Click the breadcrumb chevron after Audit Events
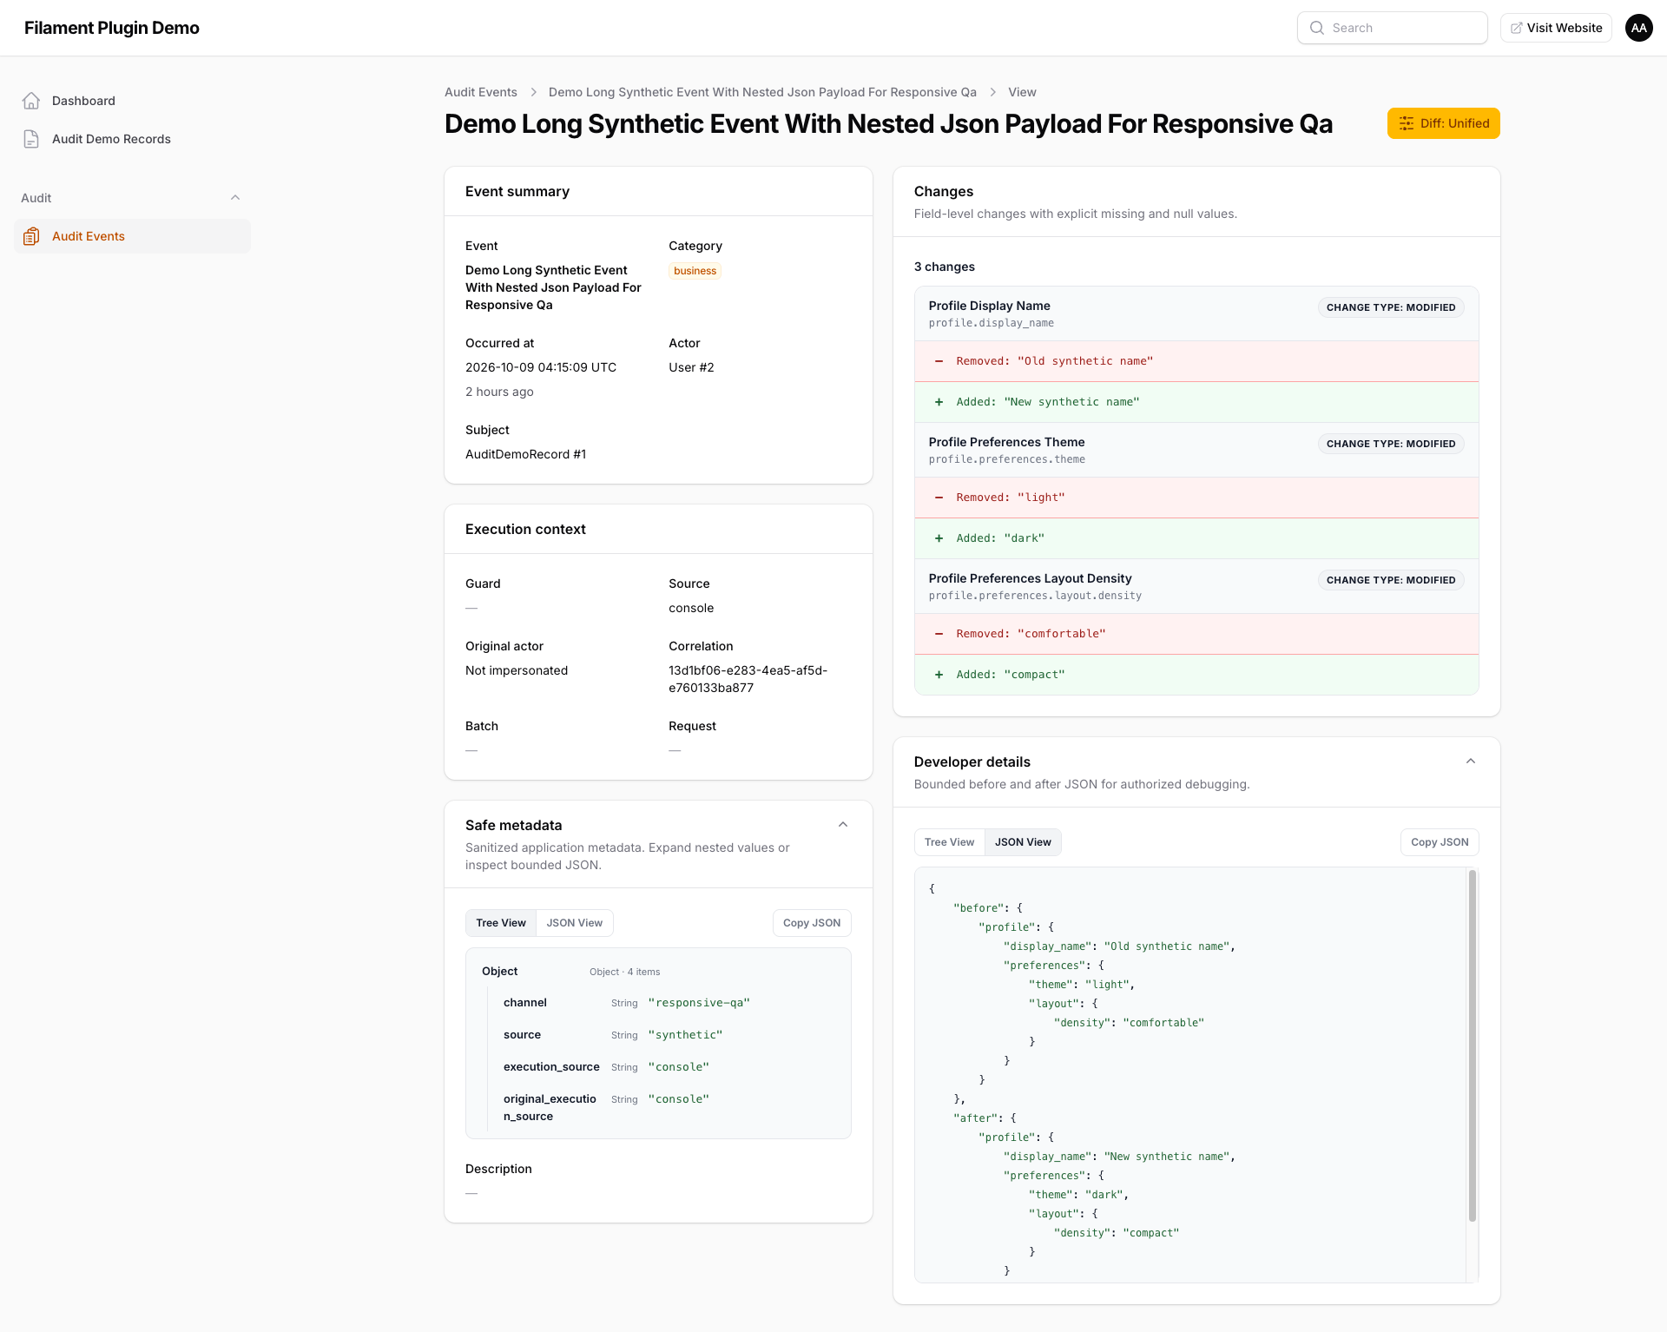Image resolution: width=1667 pixels, height=1332 pixels. pos(533,92)
